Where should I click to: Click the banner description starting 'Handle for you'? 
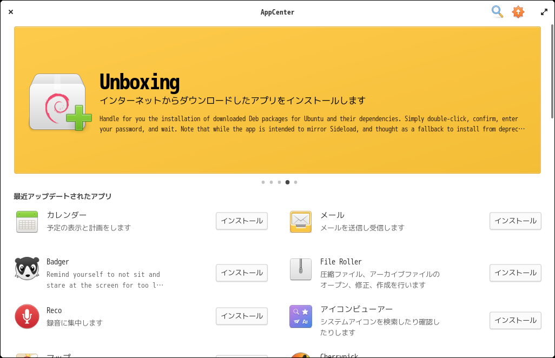tap(312, 124)
